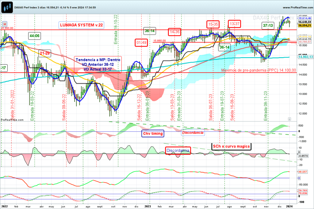Click the red italic 'Discordancia' label
The width and height of the screenshot is (314, 209).
tap(193, 133)
